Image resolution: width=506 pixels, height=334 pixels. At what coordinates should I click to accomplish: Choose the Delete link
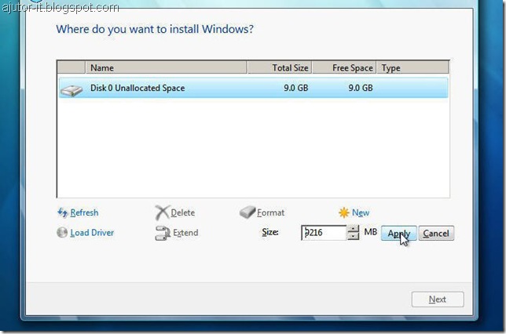182,212
